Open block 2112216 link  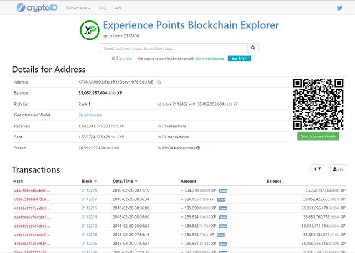pyautogui.click(x=89, y=208)
